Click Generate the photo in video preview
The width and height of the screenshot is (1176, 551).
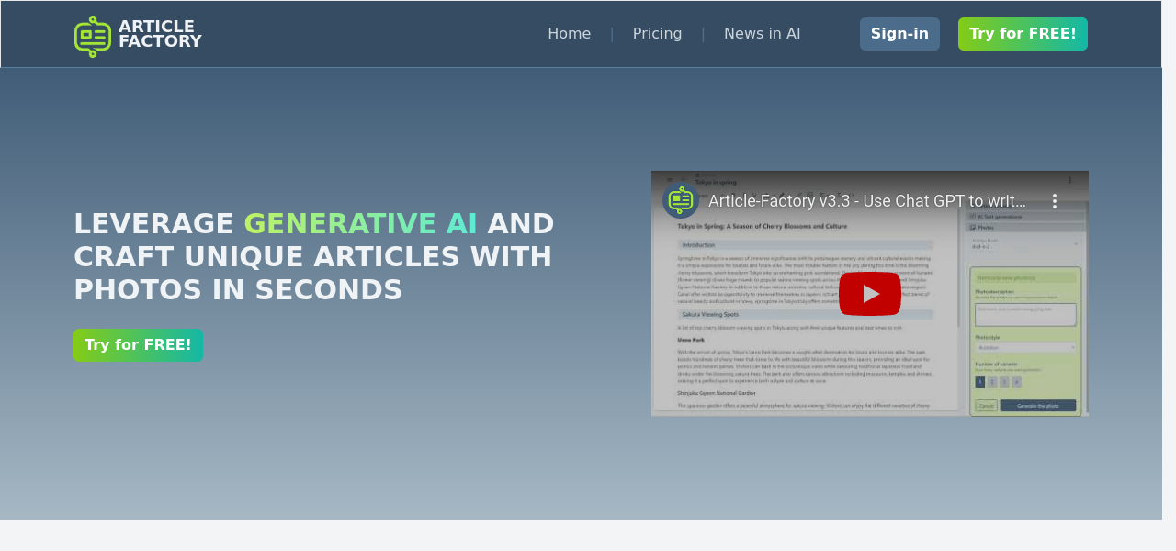(x=1037, y=405)
